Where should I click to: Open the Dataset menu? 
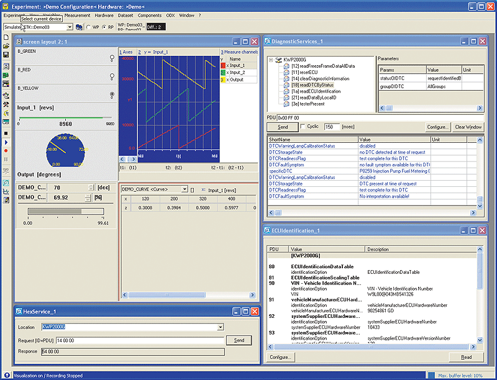pos(125,15)
